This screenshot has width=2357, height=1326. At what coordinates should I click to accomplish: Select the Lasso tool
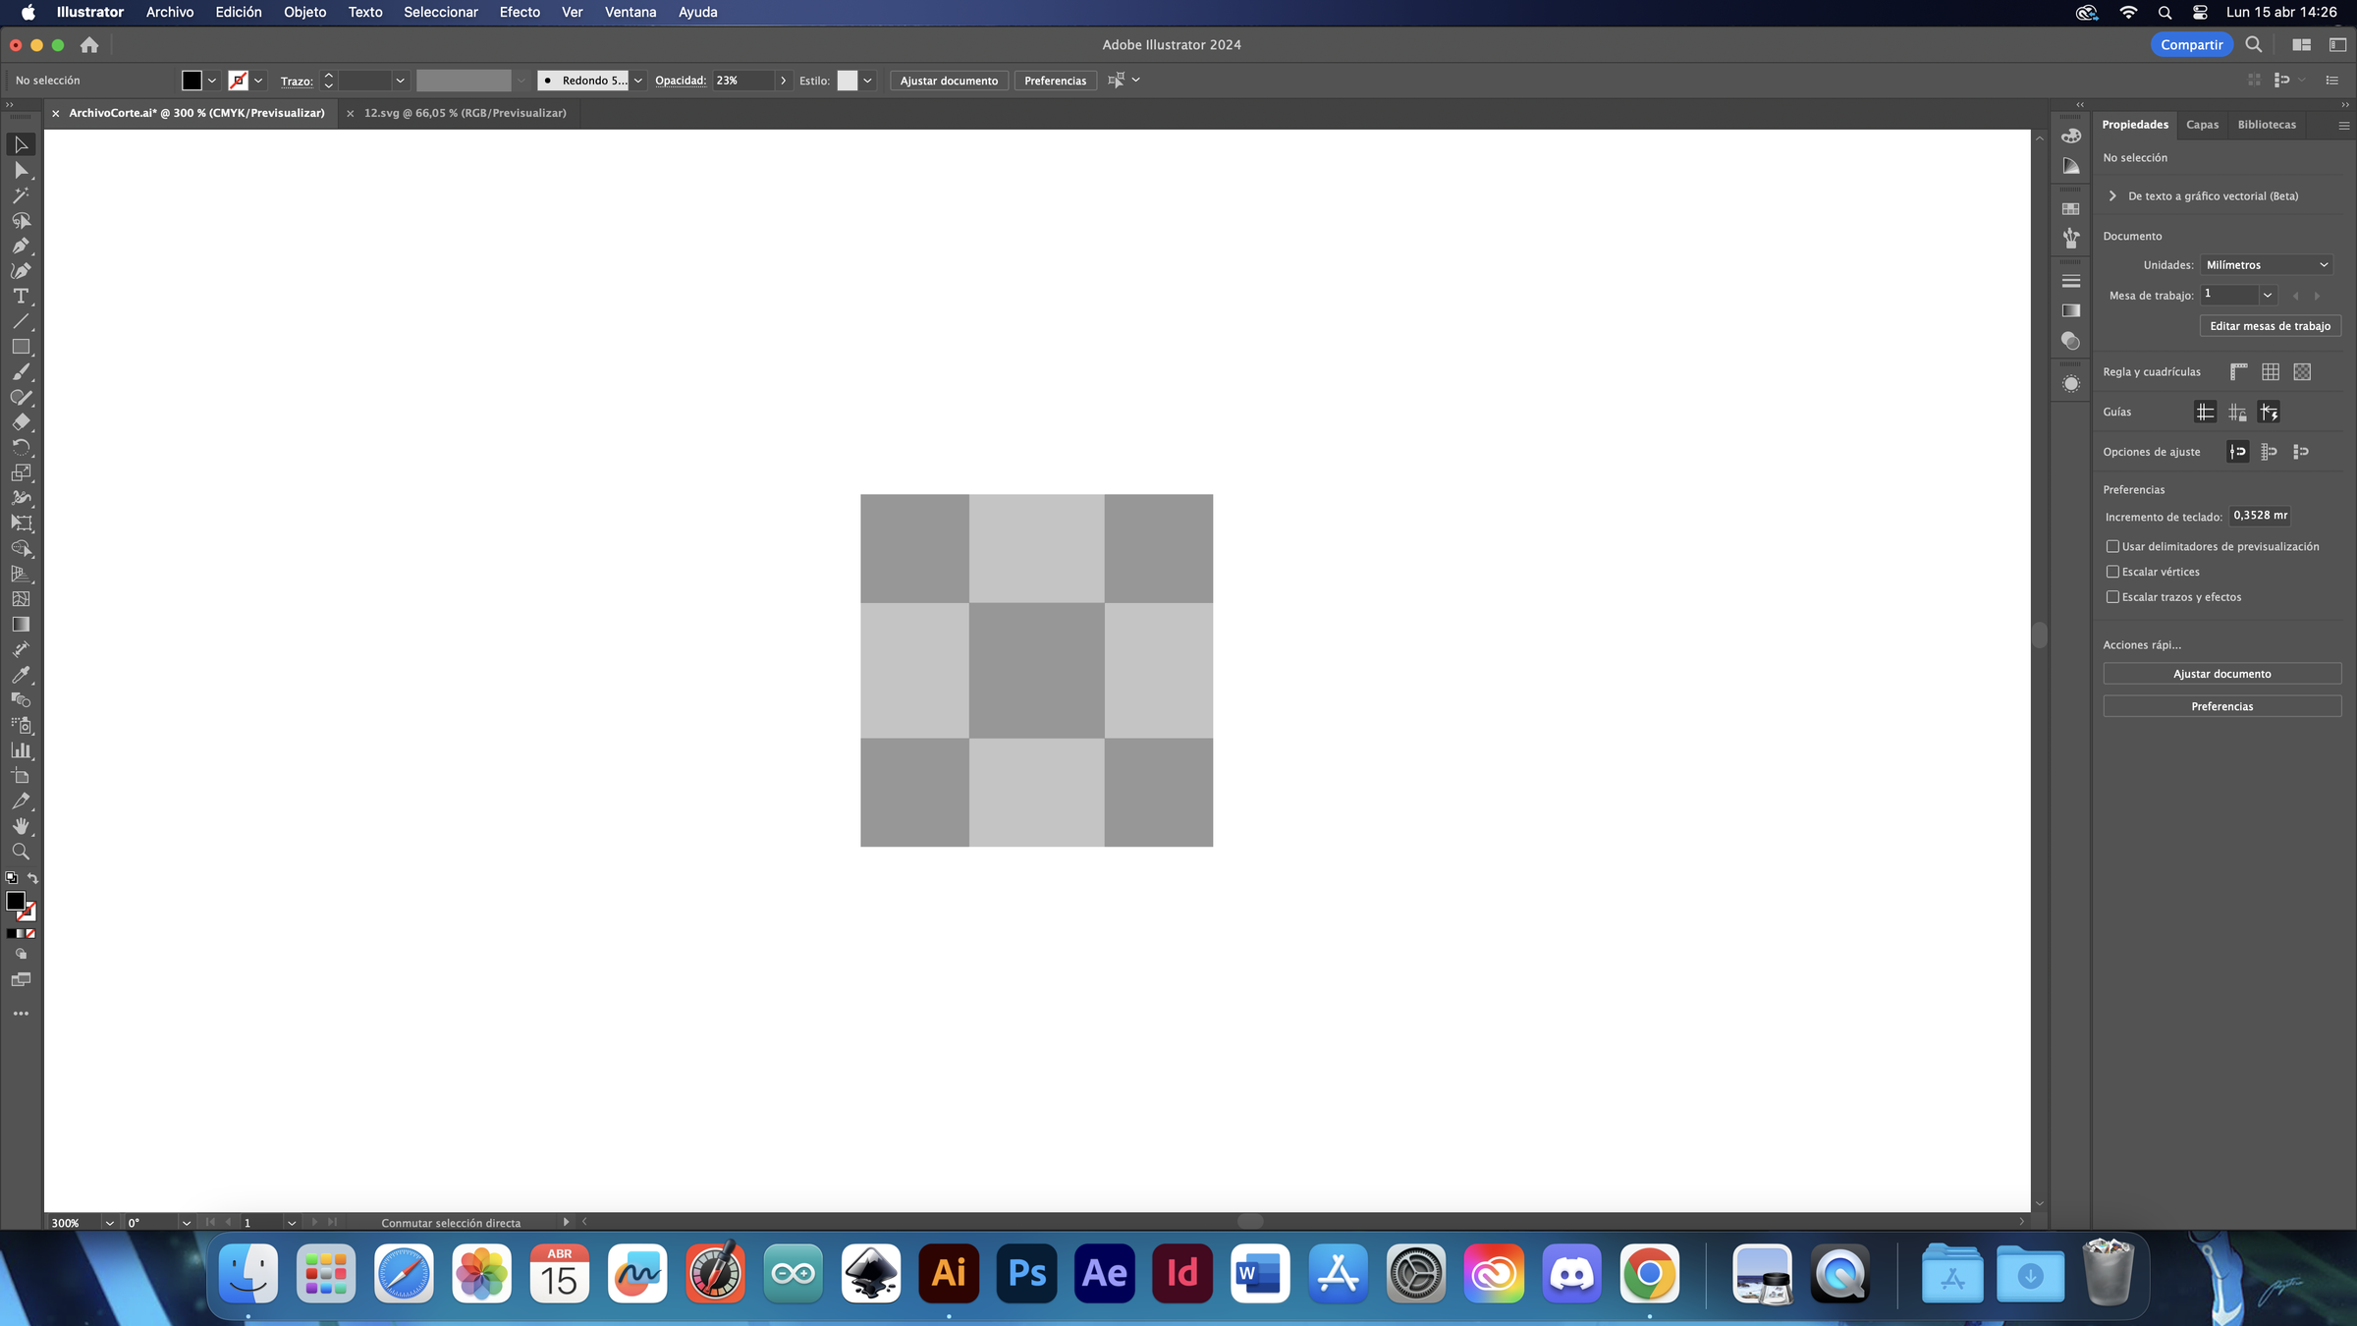(x=21, y=221)
